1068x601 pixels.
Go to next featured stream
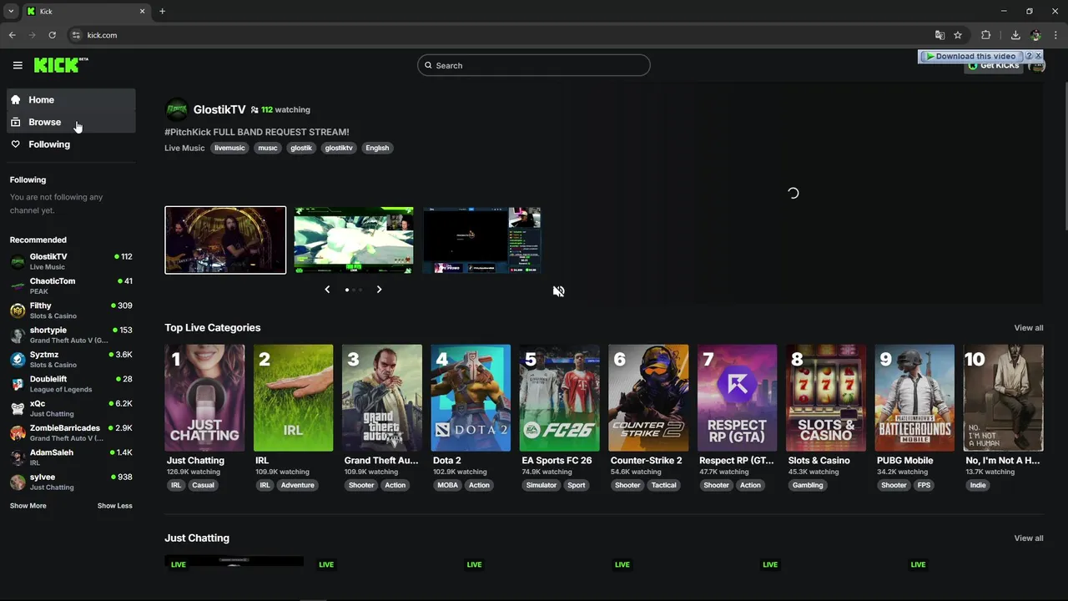(379, 290)
